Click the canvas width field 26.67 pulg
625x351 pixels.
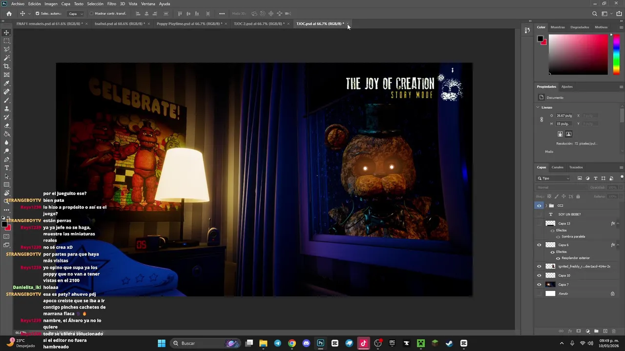coord(564,116)
